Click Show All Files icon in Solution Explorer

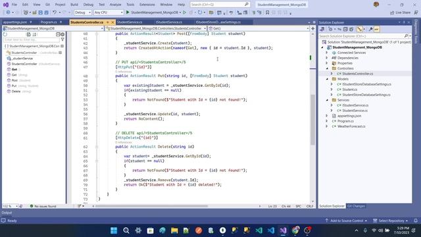pyautogui.click(x=351, y=29)
